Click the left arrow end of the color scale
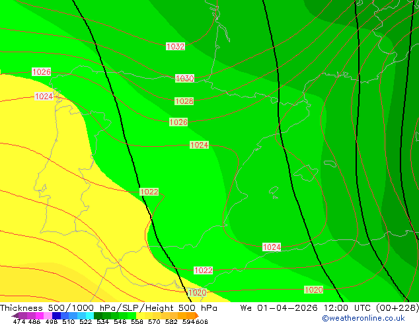419x324 pixels. [x=15, y=315]
